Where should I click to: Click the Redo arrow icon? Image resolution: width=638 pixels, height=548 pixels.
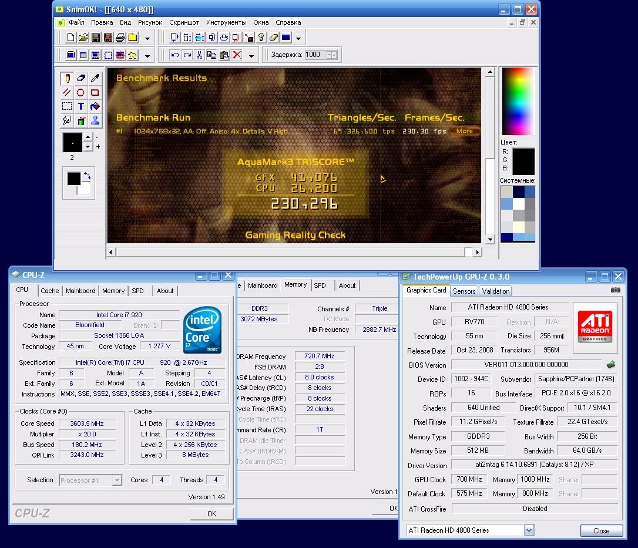pyautogui.click(x=187, y=55)
